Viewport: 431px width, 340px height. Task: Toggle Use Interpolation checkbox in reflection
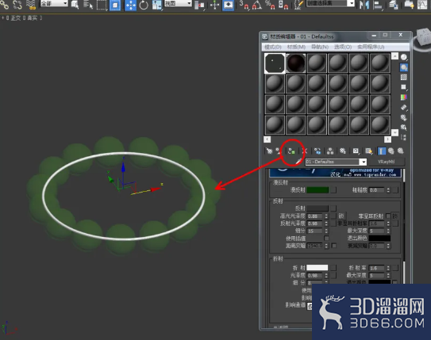pyautogui.click(x=326, y=238)
